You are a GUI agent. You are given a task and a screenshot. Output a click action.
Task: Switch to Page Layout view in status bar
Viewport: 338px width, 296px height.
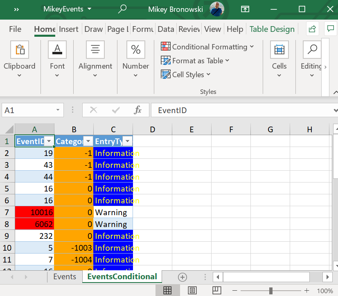(192, 290)
